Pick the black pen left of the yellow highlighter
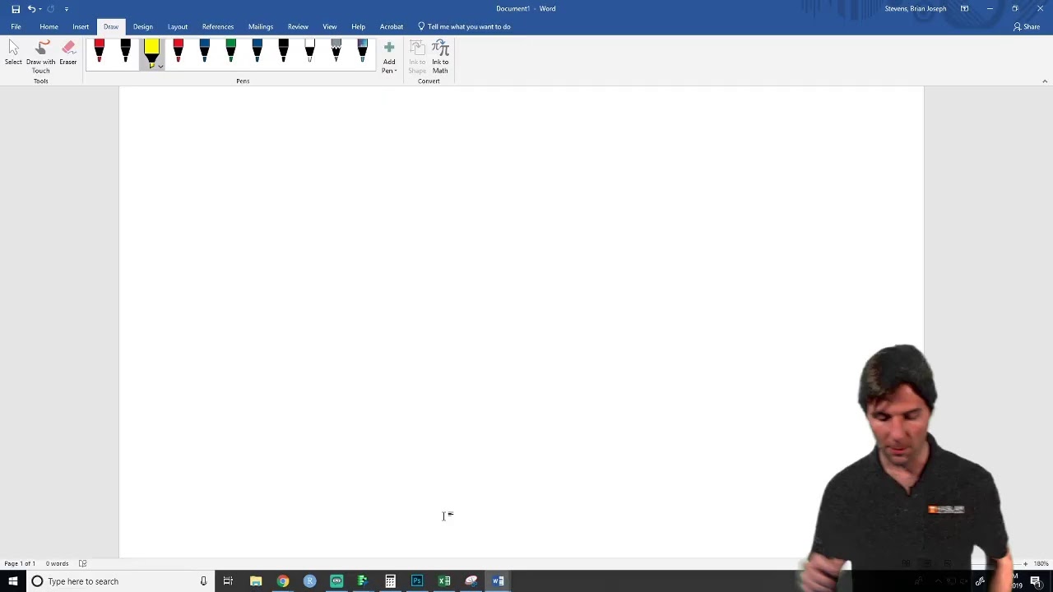Viewport: 1053px width, 592px height. tap(126, 51)
